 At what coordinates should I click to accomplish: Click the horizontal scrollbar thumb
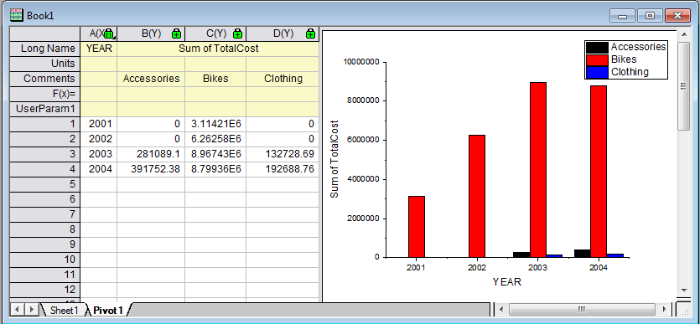click(582, 309)
